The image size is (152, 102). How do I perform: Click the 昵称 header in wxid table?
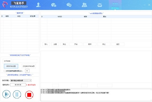(x=85, y=17)
